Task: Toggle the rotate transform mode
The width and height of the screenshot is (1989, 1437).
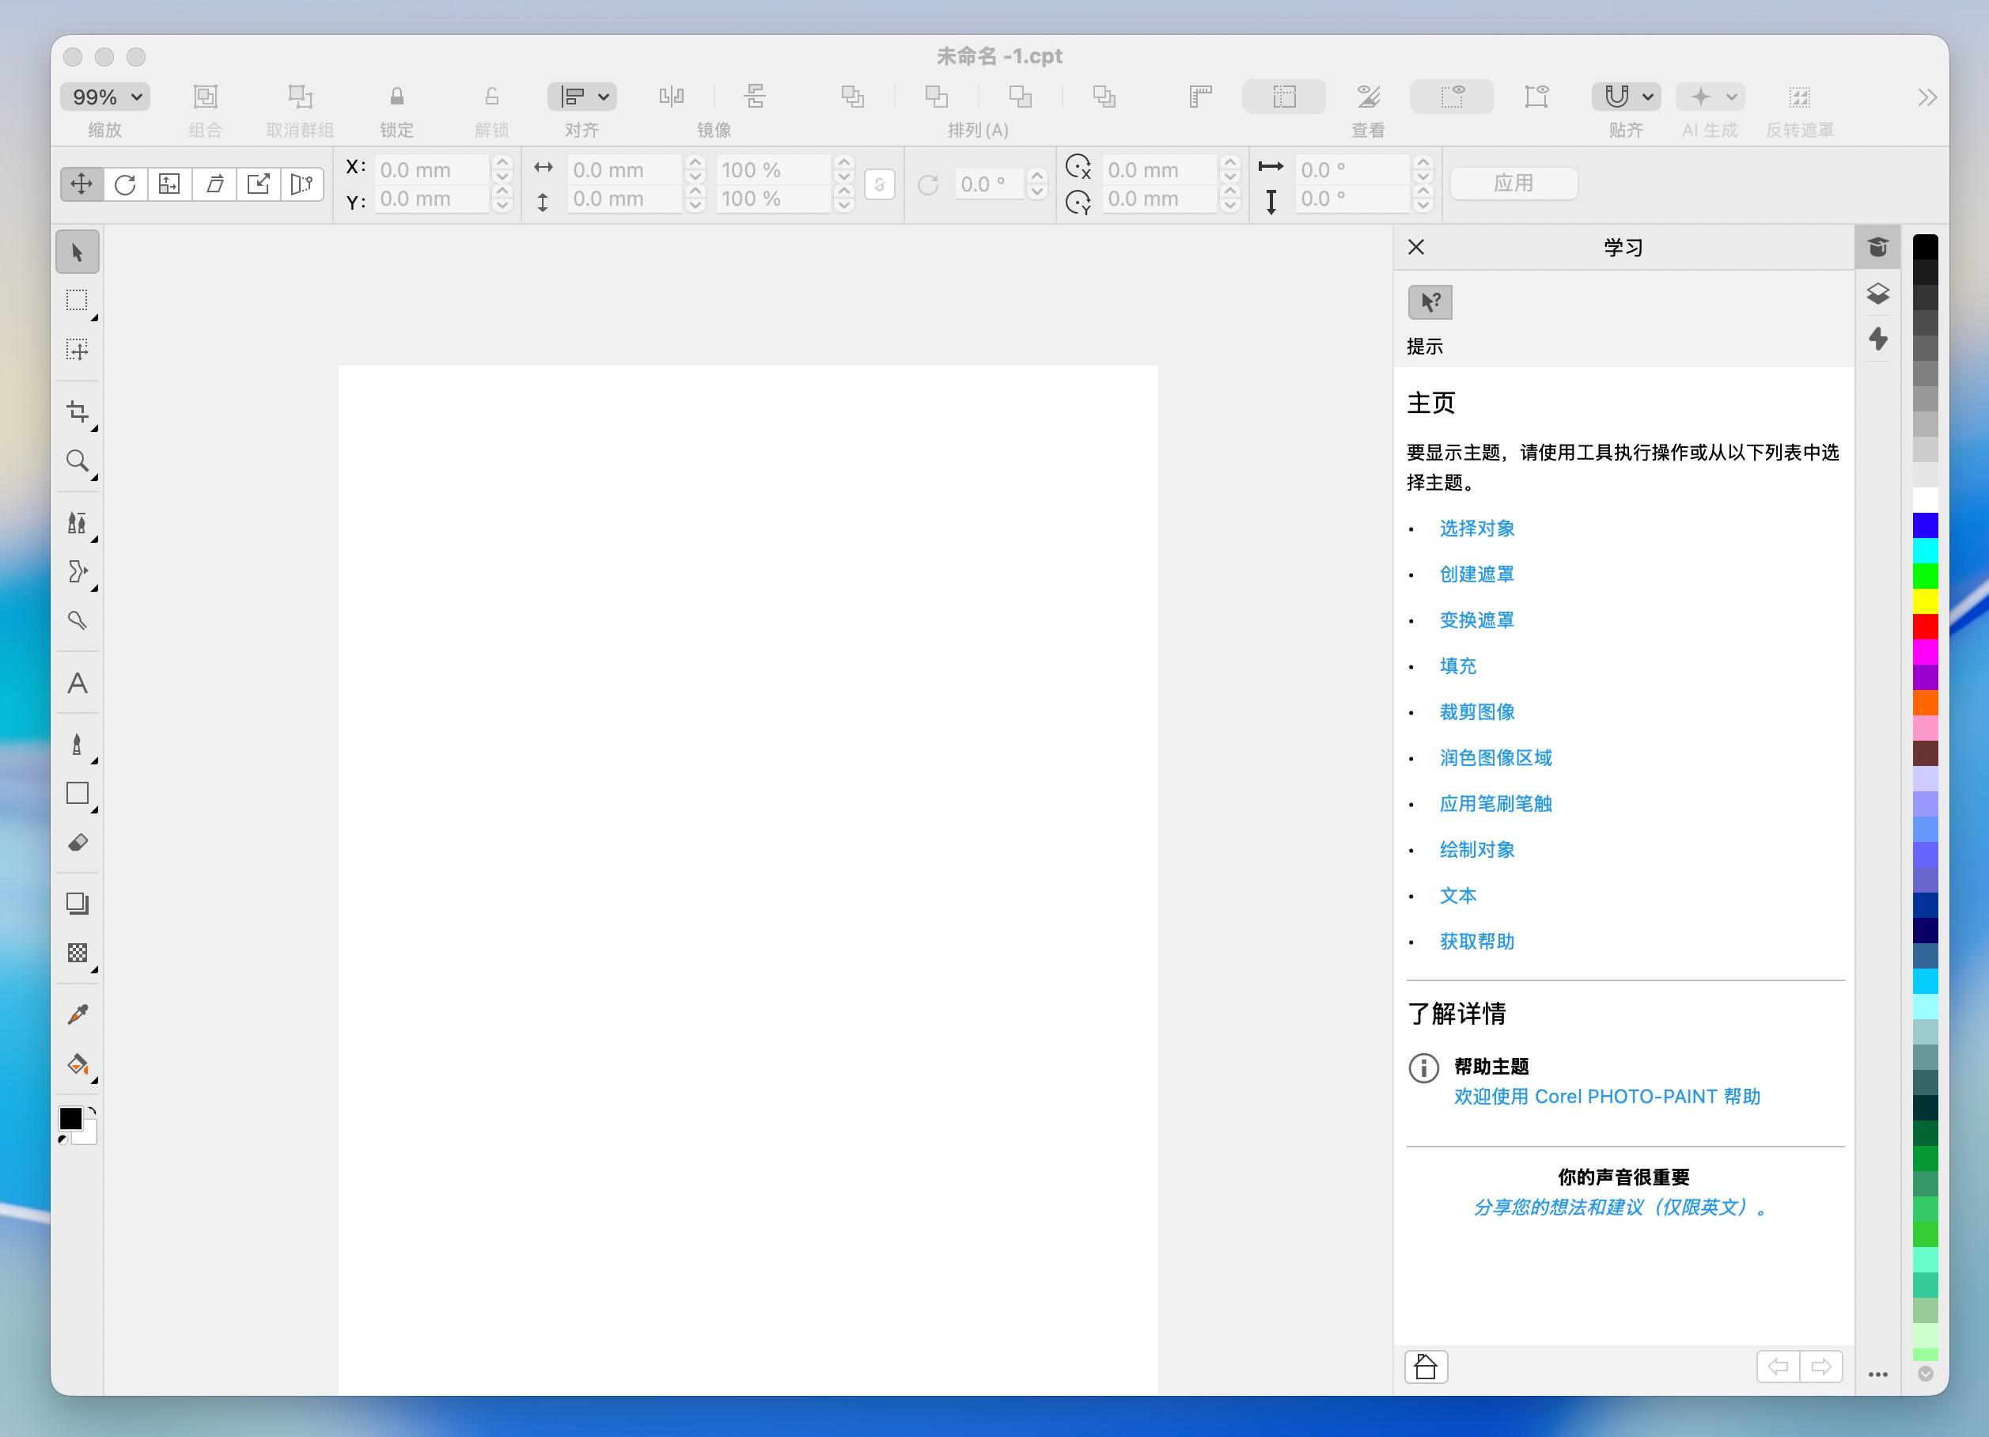Action: [x=126, y=184]
